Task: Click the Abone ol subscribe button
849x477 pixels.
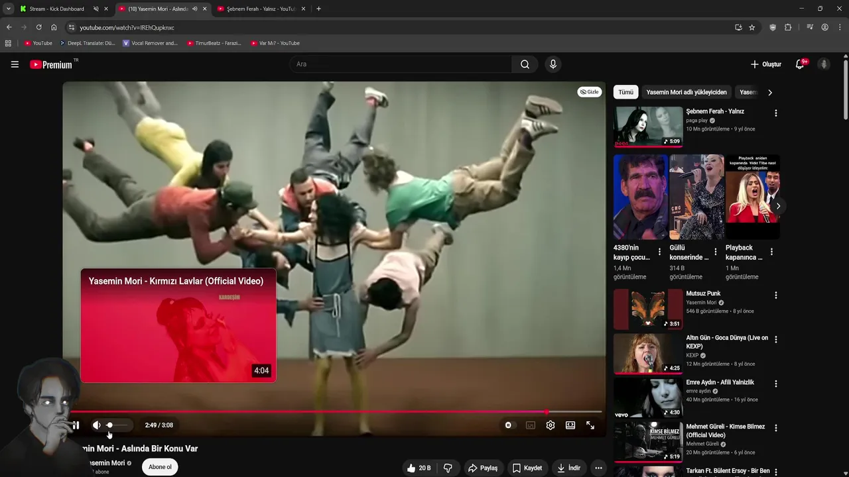Action: click(160, 467)
